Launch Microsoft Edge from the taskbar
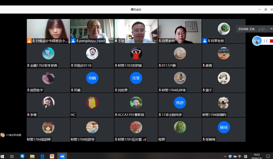 click(x=42, y=156)
